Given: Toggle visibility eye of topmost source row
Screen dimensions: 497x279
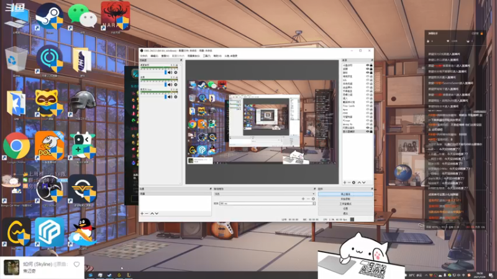Looking at the screenshot, I should [368, 65].
